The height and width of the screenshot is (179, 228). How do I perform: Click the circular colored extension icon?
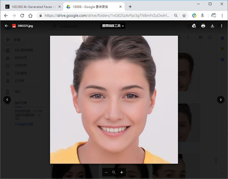[x=194, y=15]
